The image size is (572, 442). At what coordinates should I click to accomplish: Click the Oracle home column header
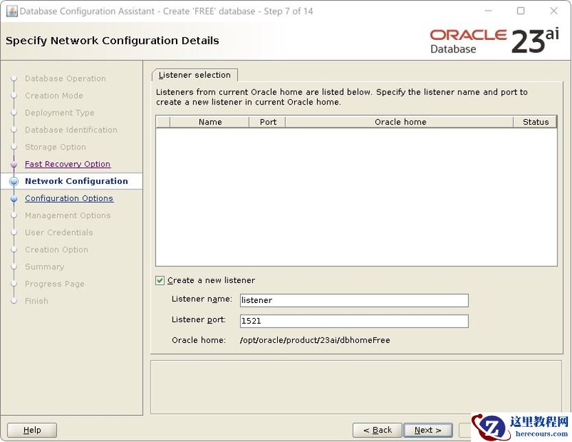[399, 122]
